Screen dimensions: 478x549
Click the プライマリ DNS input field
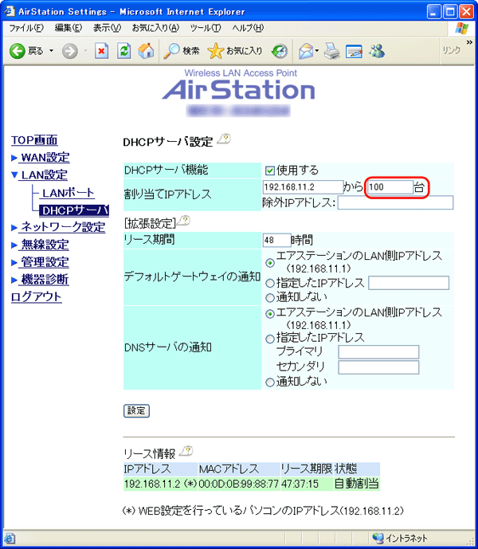tap(378, 352)
